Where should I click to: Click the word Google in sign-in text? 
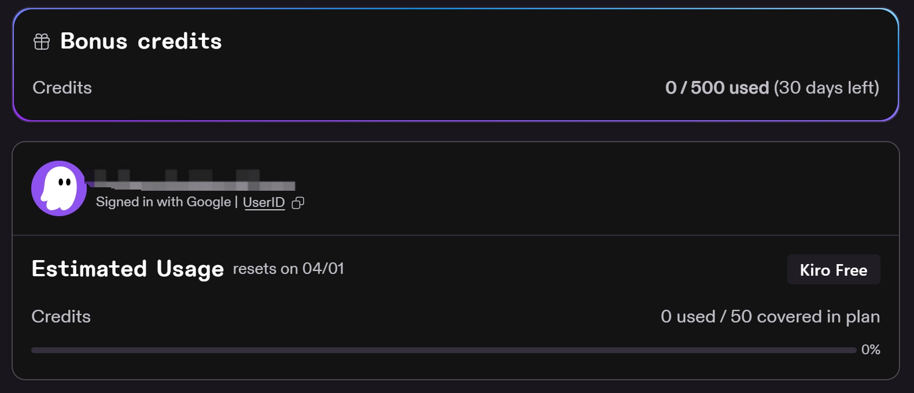209,202
